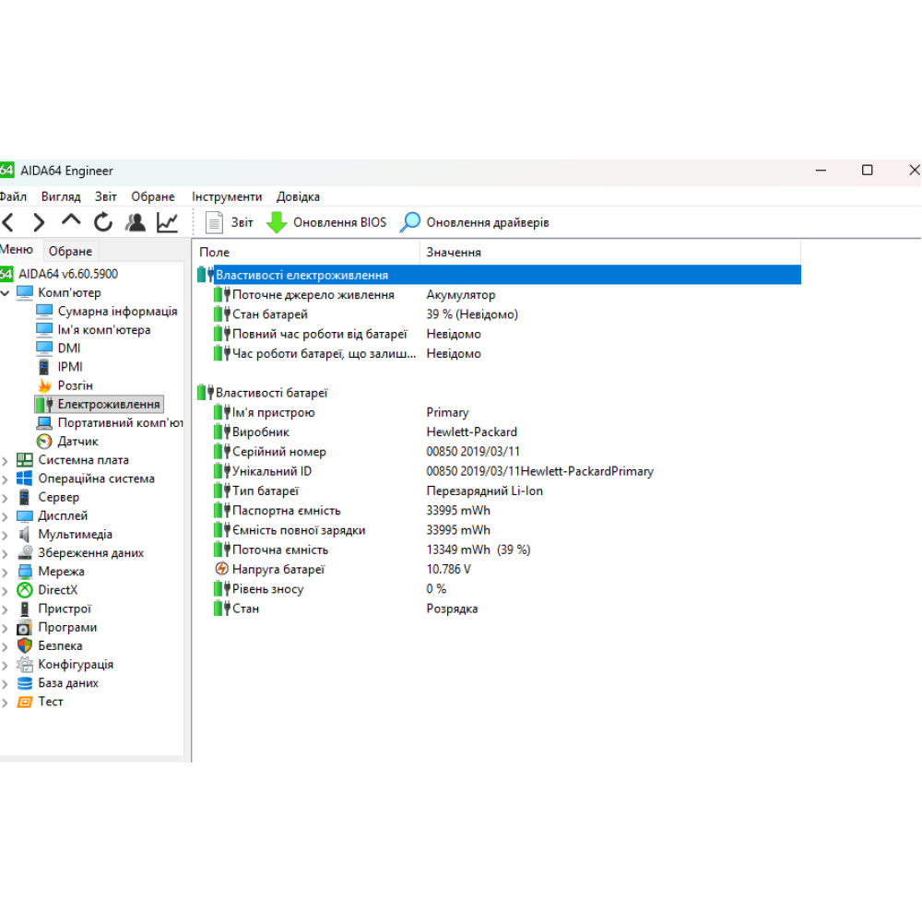
Task: Open Оновлення BIOS update
Action: [326, 222]
